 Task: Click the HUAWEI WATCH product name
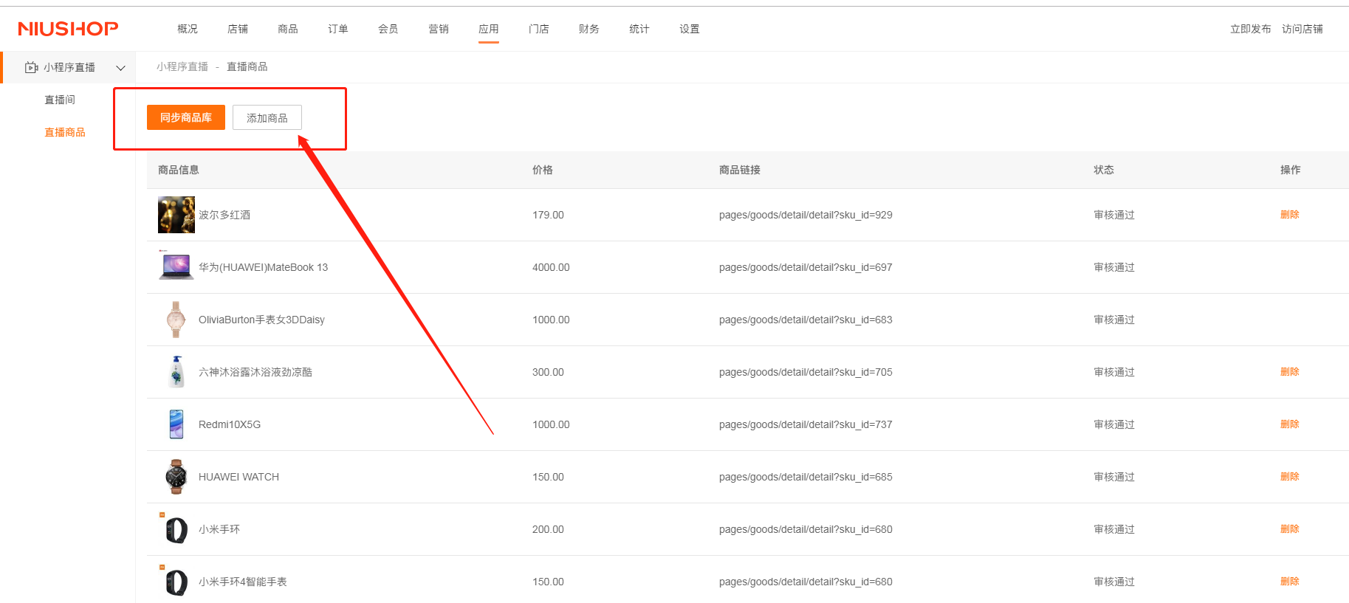point(238,477)
